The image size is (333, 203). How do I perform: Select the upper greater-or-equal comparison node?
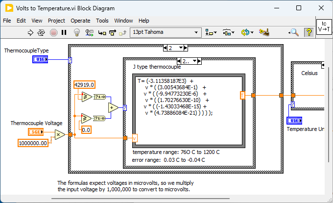[87, 97]
